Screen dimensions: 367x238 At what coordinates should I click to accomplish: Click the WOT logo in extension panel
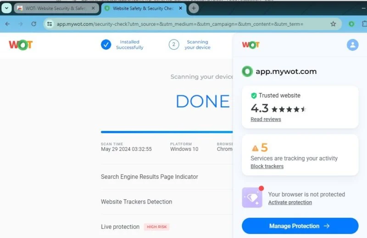pos(250,45)
